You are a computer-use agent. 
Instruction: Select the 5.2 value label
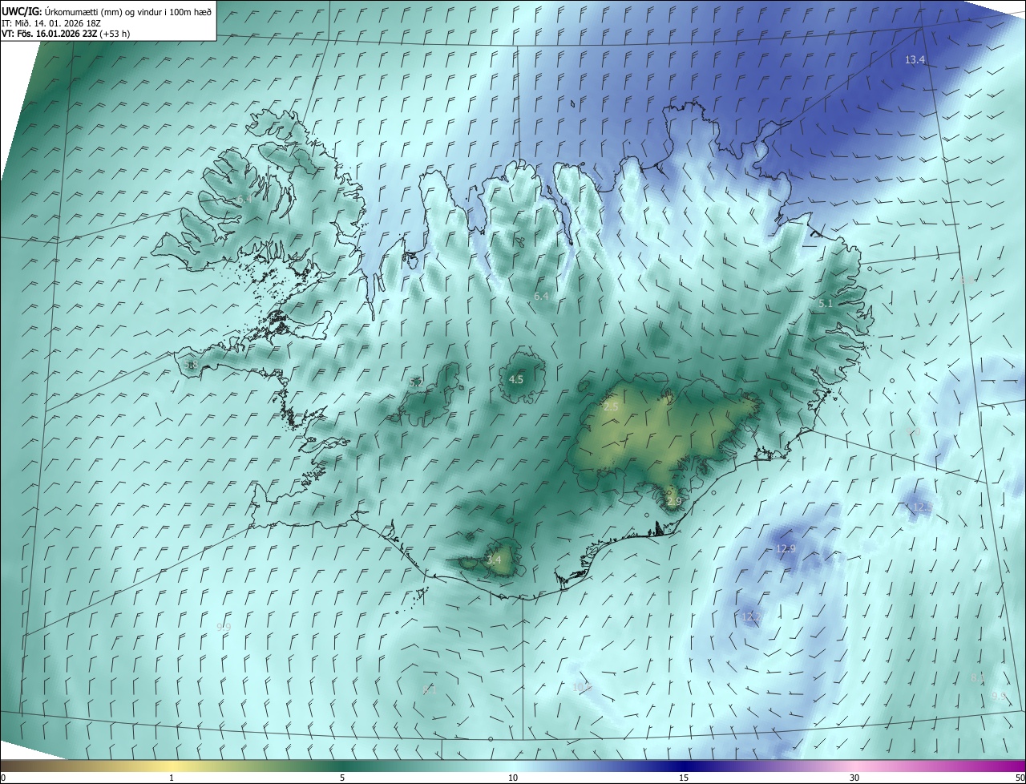[416, 383]
